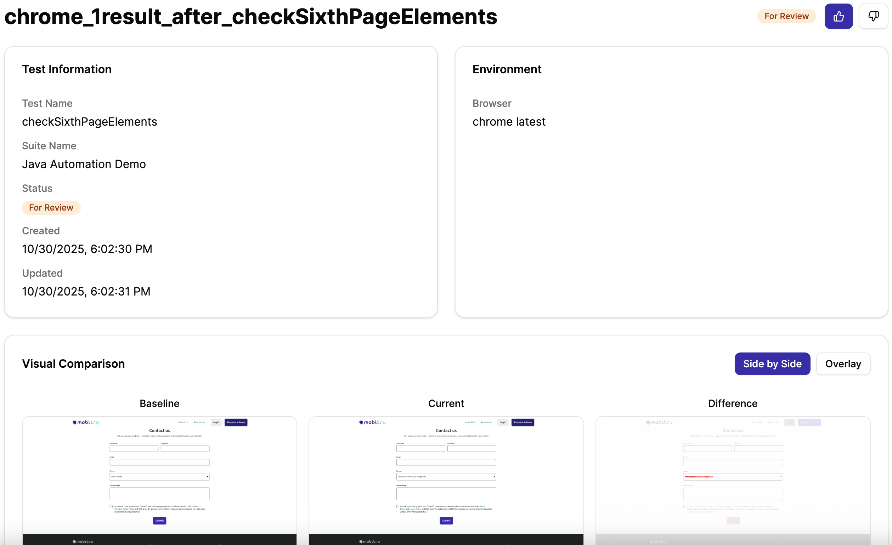The image size is (892, 545).
Task: Click highlighted red Reason dropdown in Difference
Action: pos(733,477)
